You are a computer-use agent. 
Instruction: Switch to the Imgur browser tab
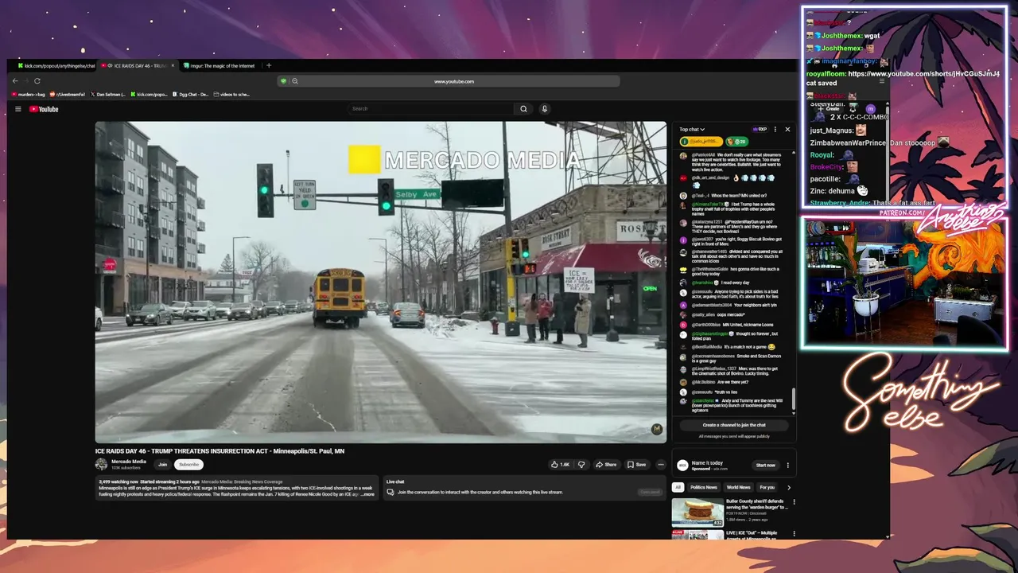point(220,65)
